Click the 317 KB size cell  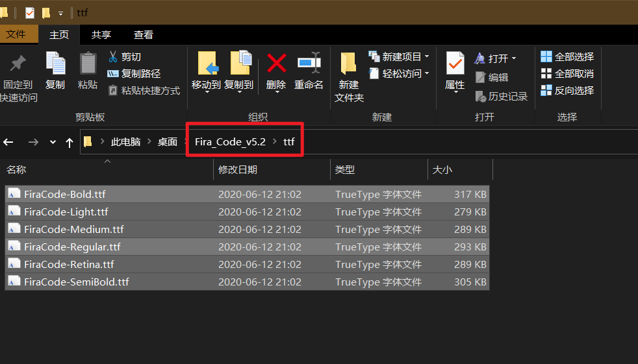tap(470, 194)
